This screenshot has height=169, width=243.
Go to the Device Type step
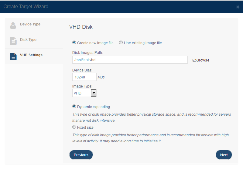34,25
